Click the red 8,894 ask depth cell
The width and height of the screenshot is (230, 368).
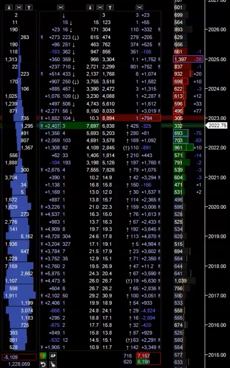108,118
